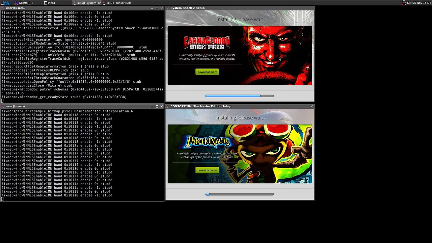Click the red Carmageddon face artwork
Screen dimensions: 432x243
(277, 56)
